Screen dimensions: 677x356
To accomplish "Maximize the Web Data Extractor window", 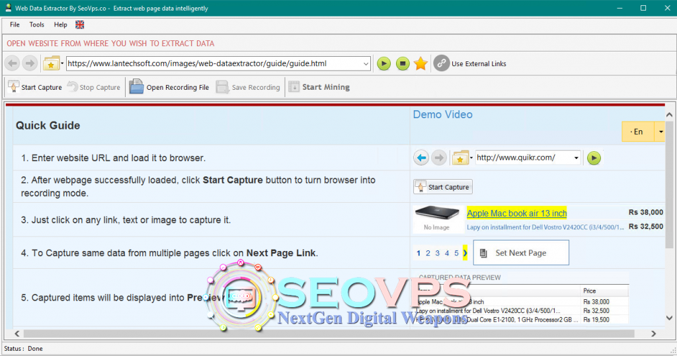I will pos(643,8).
